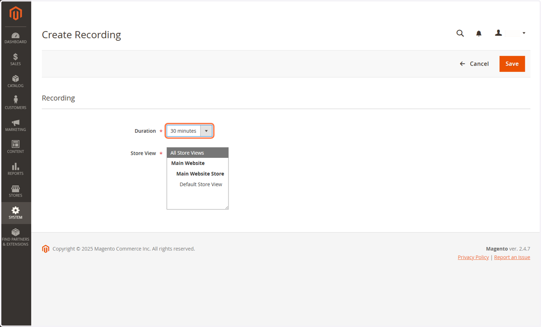The height and width of the screenshot is (327, 541).
Task: Open the Content menu
Action: [x=16, y=147]
